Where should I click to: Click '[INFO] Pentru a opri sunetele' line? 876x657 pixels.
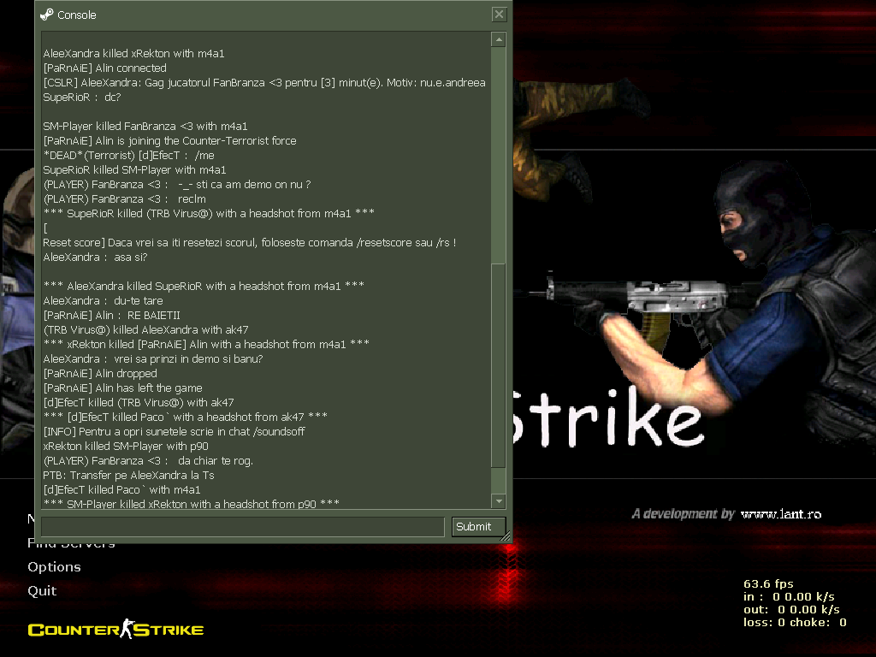tap(174, 431)
